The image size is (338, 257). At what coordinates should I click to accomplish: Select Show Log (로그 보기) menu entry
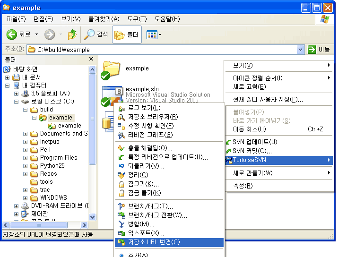(x=144, y=108)
